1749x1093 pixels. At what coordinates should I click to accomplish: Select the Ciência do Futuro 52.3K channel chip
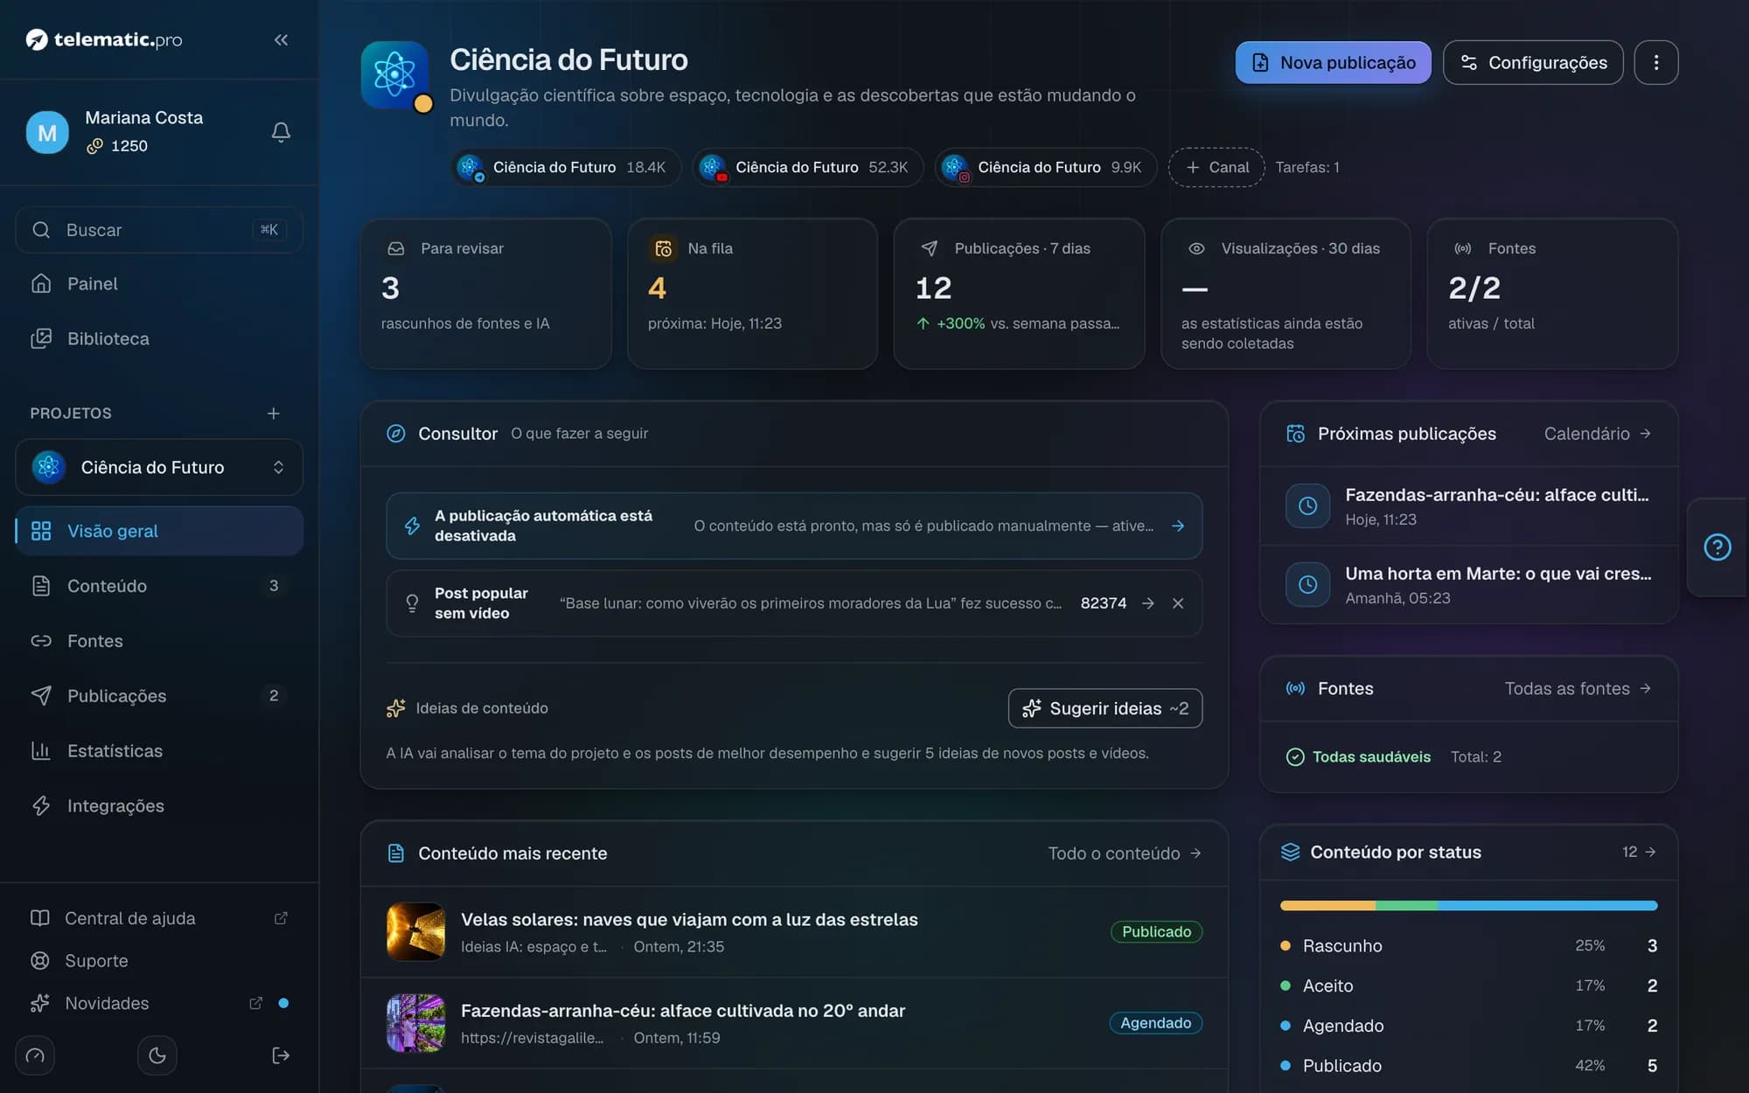[x=807, y=167]
